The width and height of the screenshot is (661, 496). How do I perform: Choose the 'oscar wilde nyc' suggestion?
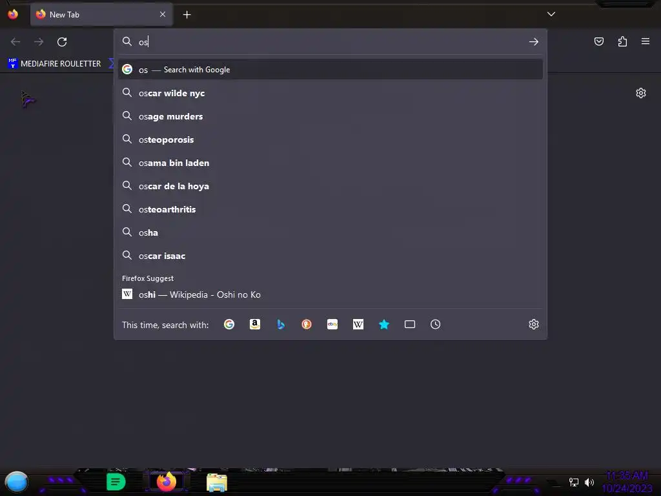tap(330, 93)
